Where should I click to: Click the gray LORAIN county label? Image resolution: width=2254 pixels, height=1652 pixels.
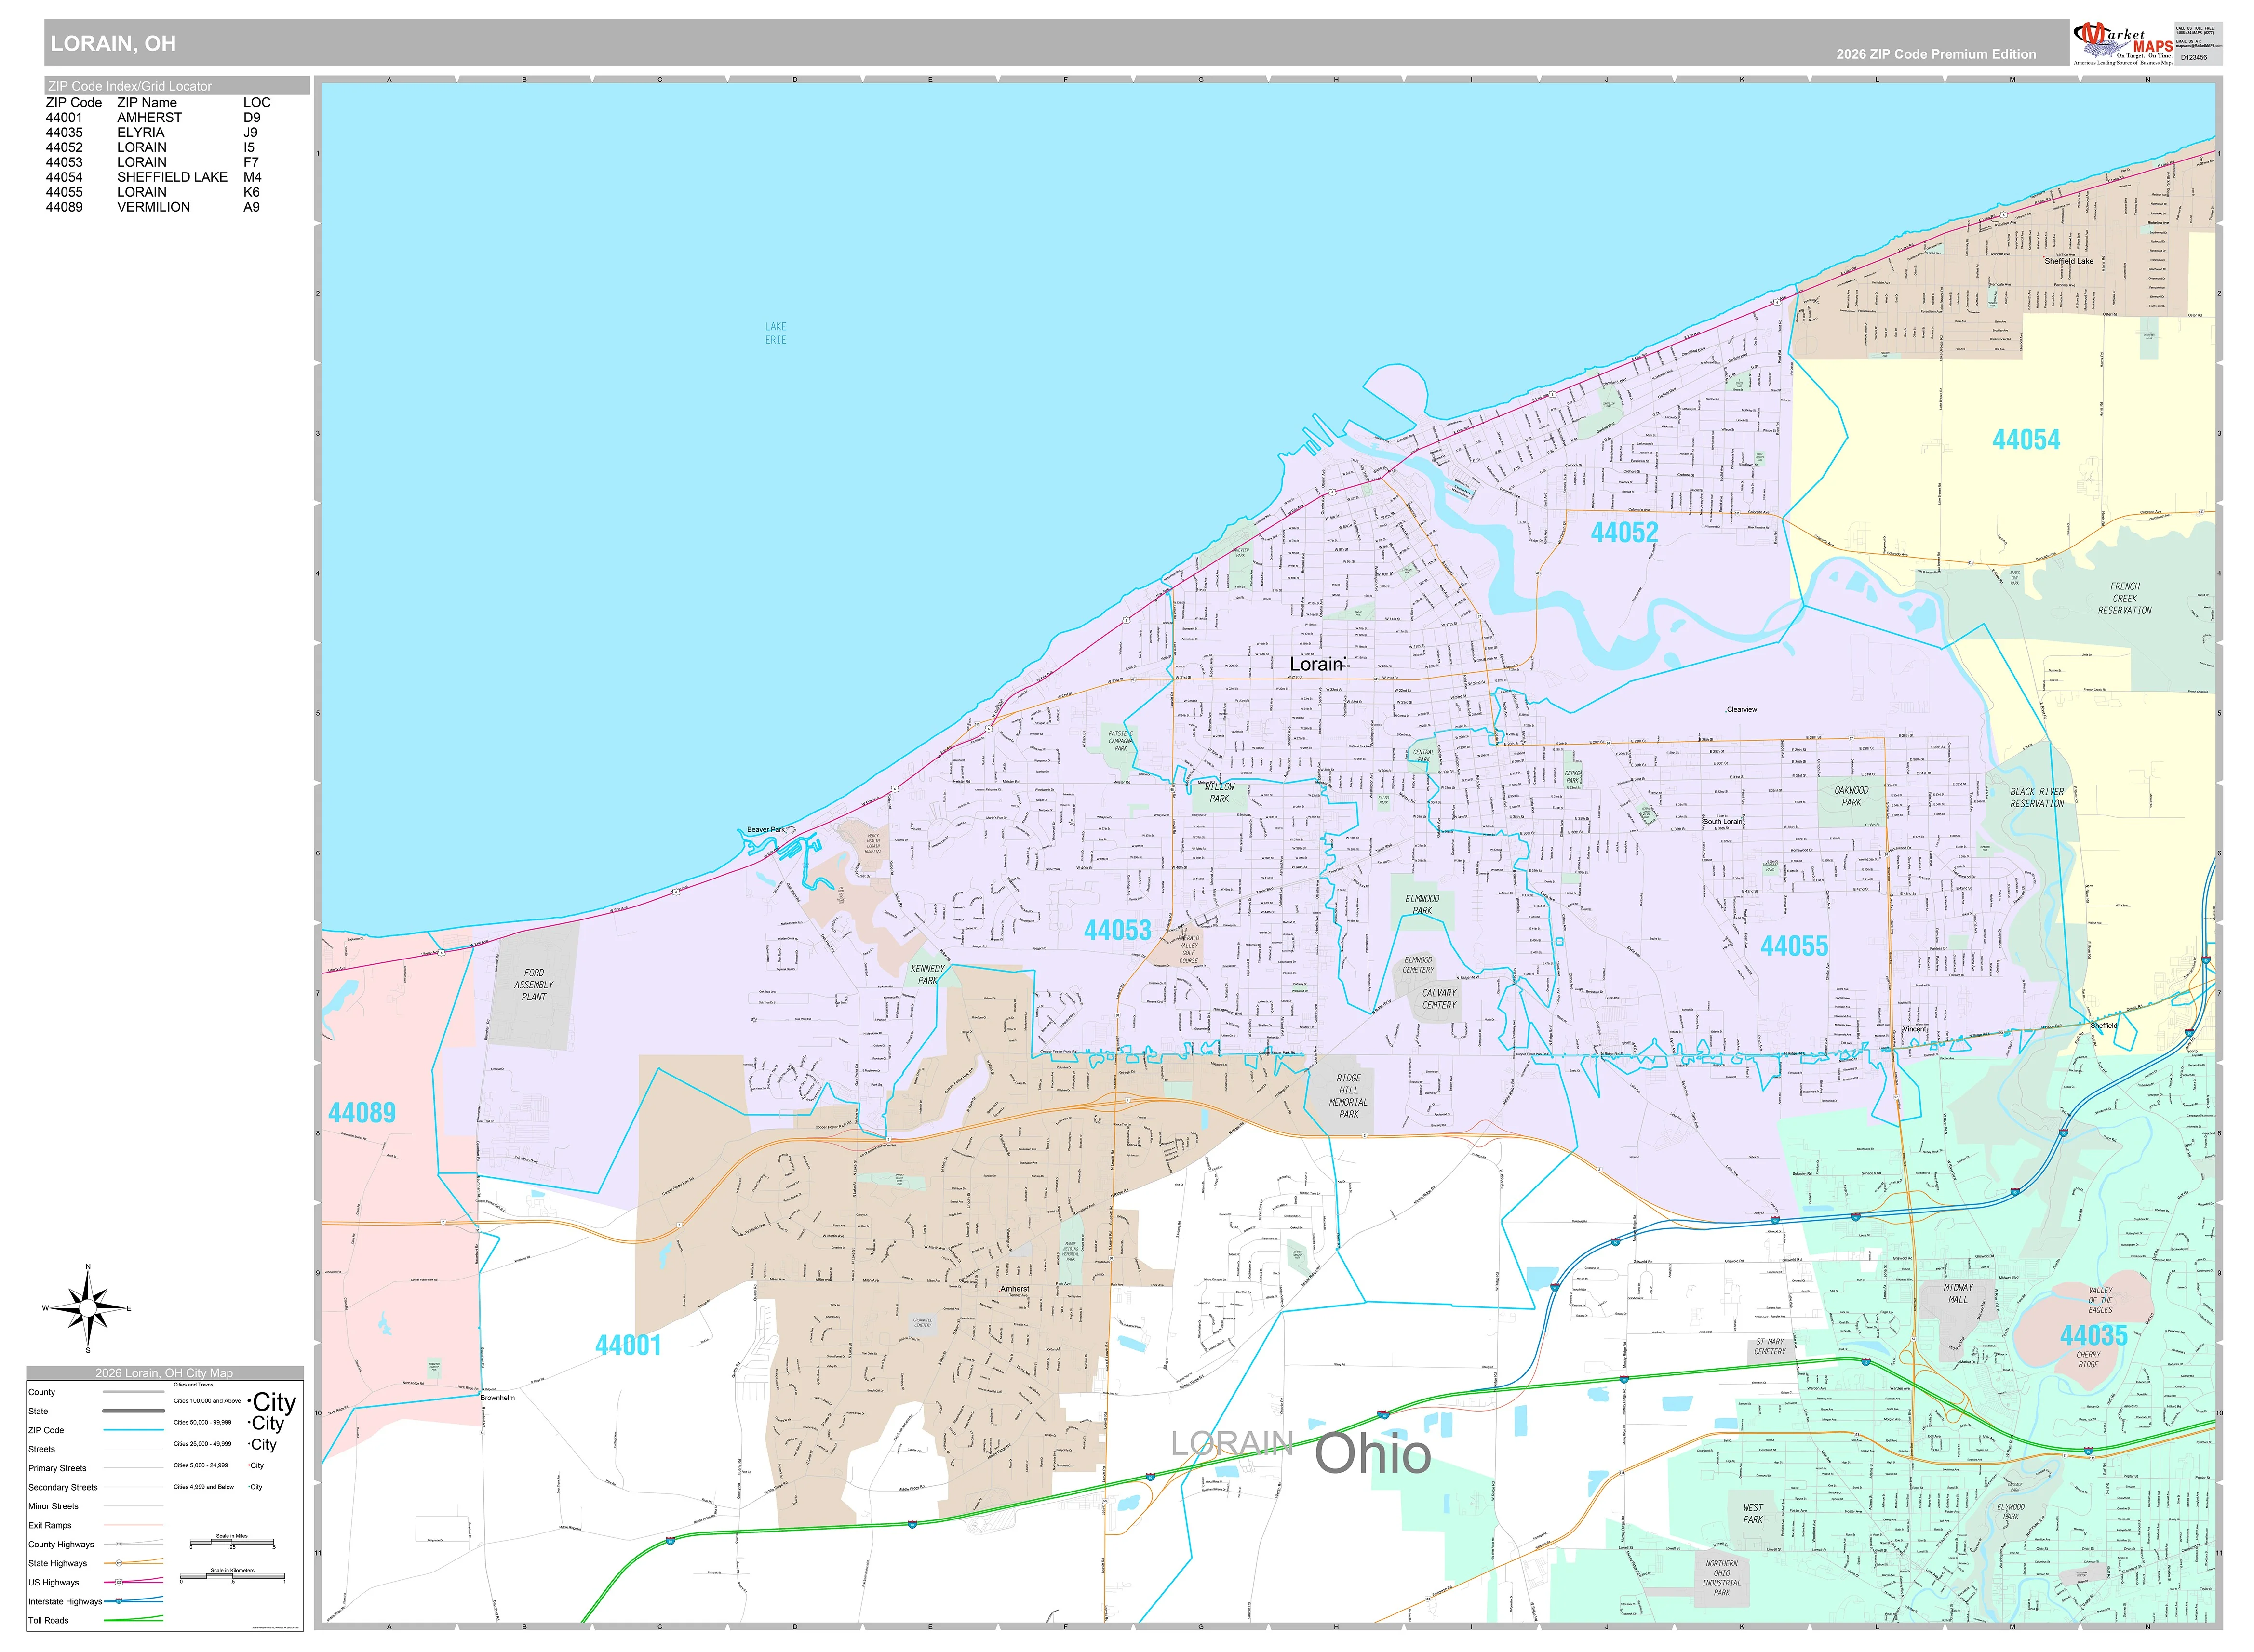pyautogui.click(x=1232, y=1443)
